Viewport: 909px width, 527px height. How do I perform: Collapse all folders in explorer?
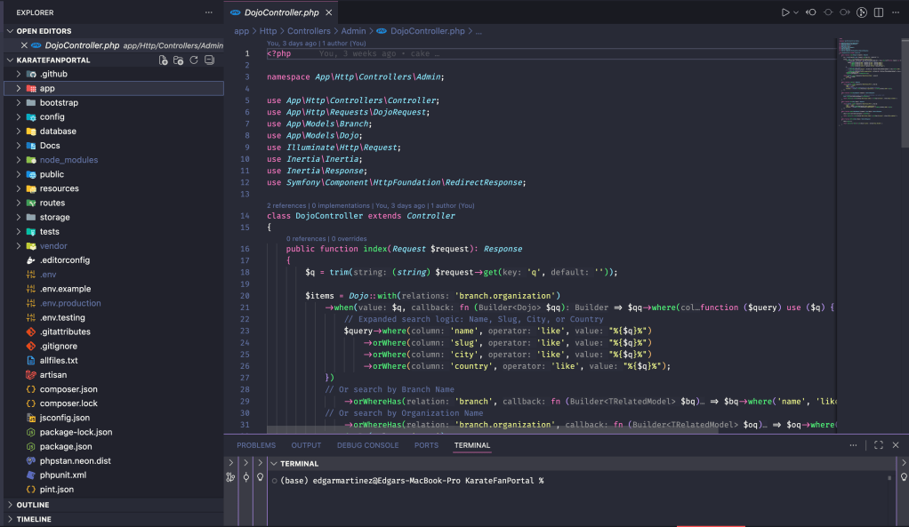point(209,60)
